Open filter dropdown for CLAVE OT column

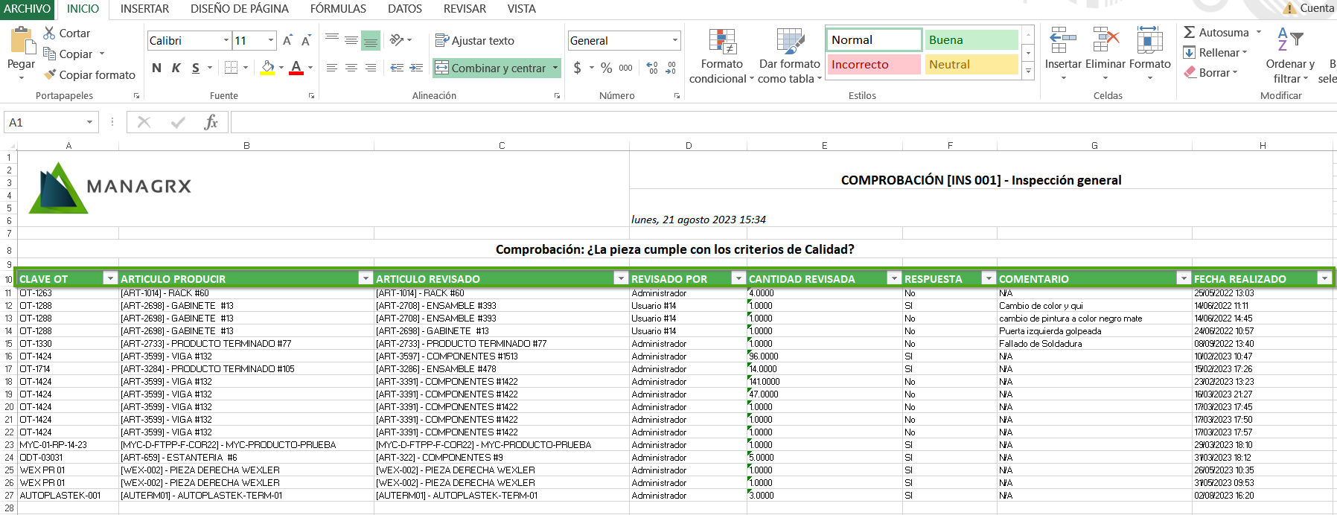click(110, 278)
